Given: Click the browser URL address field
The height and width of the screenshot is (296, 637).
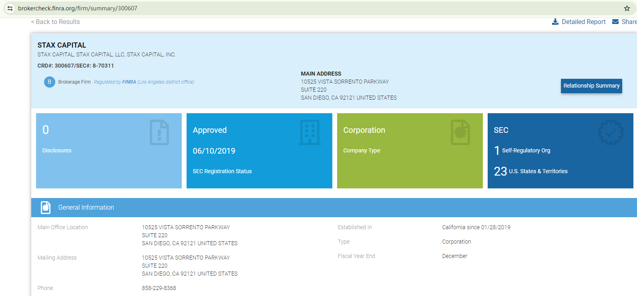Looking at the screenshot, I should (x=280, y=8).
